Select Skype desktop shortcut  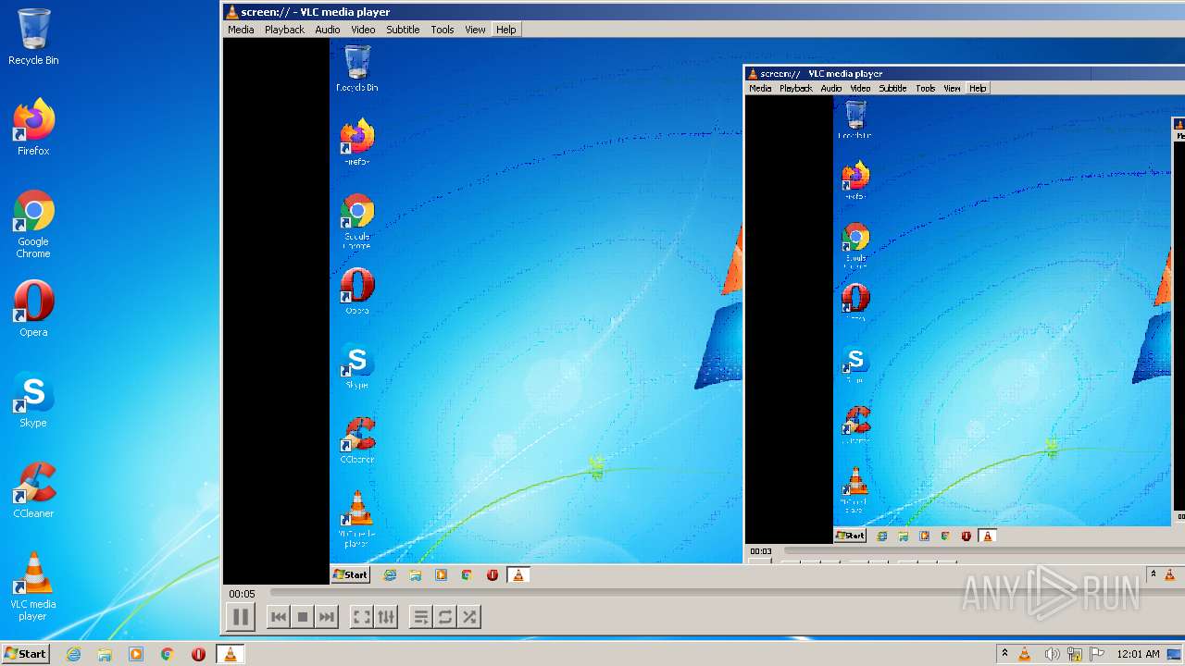pyautogui.click(x=33, y=400)
